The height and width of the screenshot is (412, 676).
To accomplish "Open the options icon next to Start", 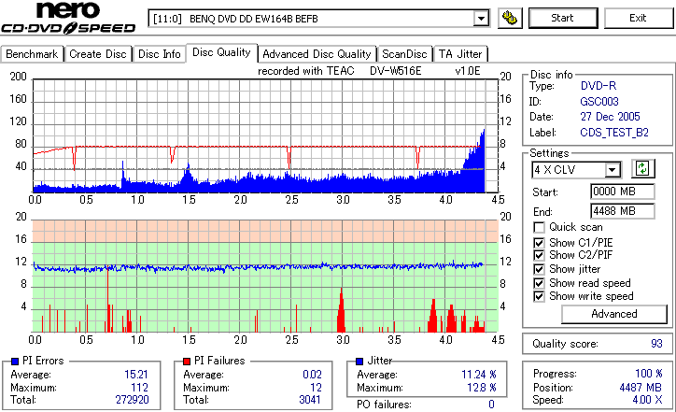I will [x=510, y=18].
